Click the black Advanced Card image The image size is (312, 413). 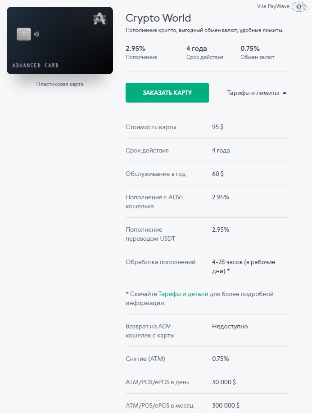(60, 40)
